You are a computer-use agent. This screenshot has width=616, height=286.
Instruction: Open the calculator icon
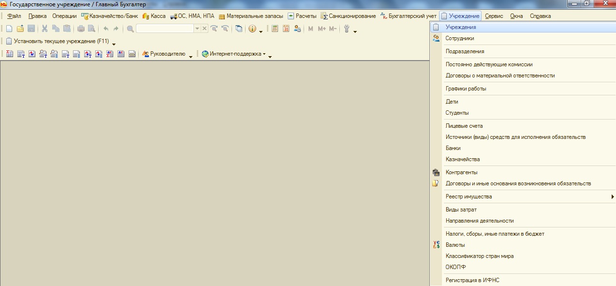pos(275,29)
